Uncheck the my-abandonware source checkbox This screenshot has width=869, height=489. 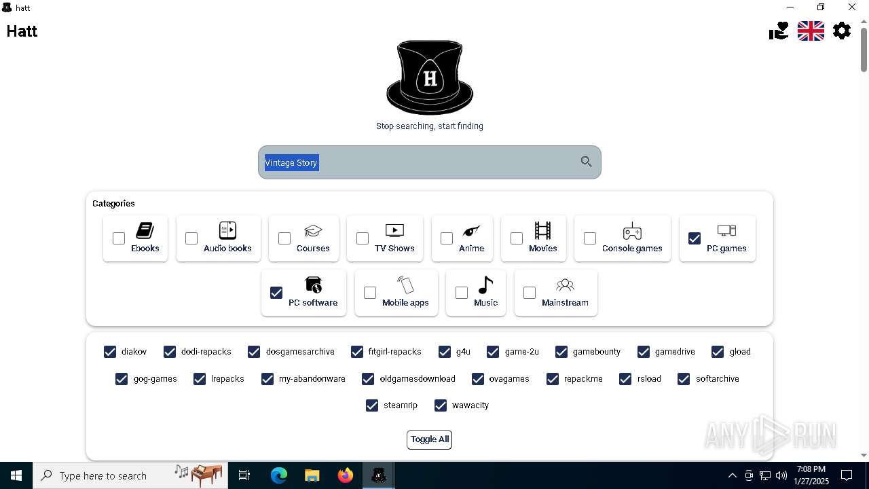(x=267, y=379)
